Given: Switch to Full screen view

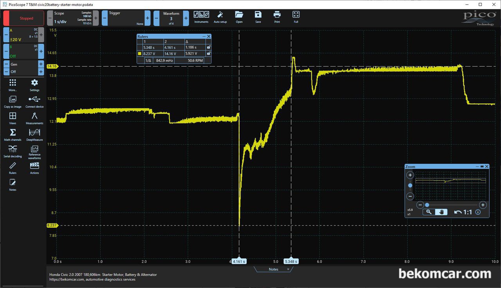Looking at the screenshot, I should tap(296, 17).
